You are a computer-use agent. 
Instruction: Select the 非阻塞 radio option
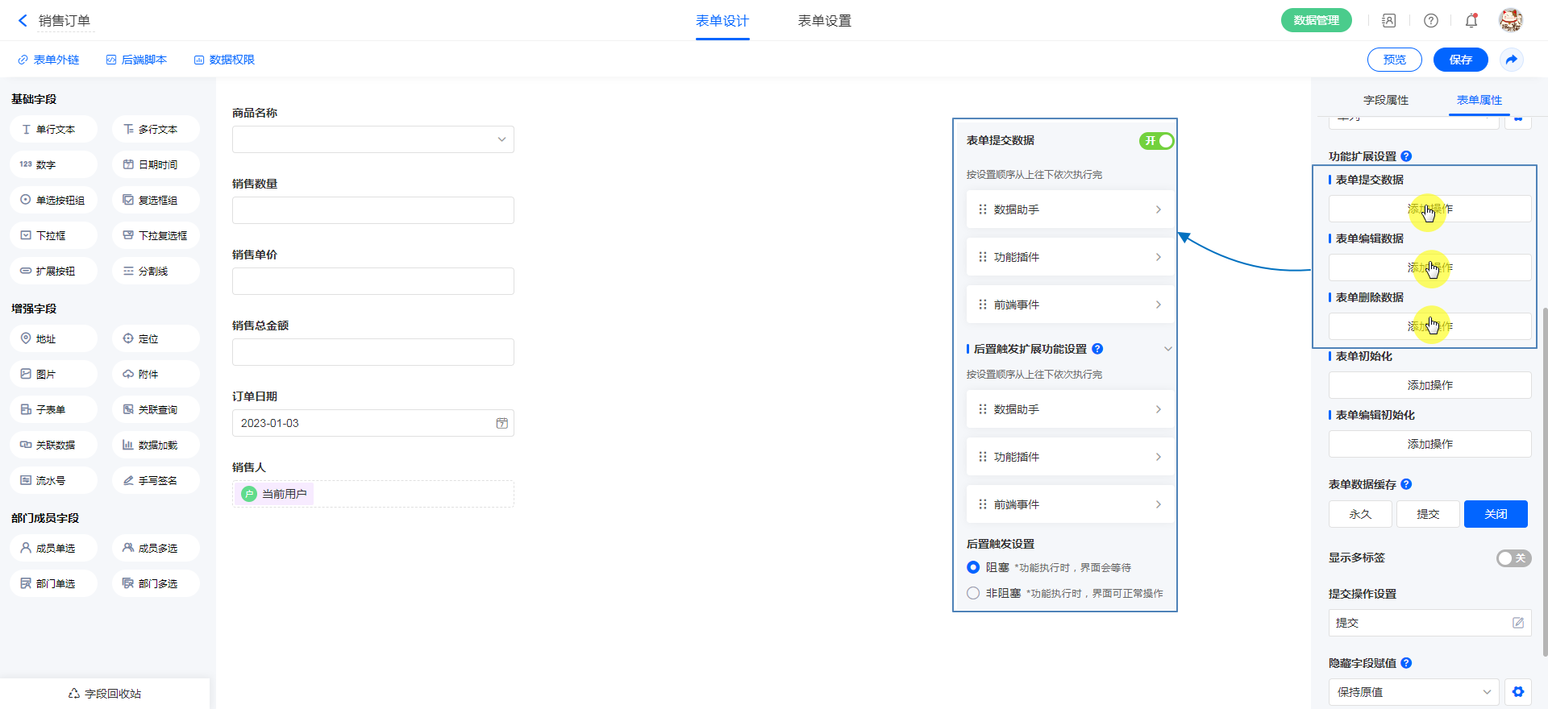(973, 593)
